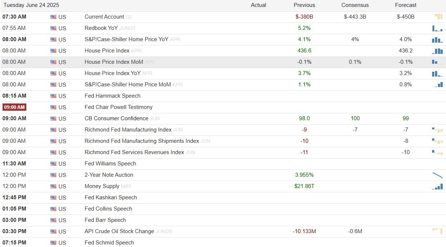Click the previous value 3.955%
This screenshot has height=247, width=446.
pyautogui.click(x=304, y=175)
